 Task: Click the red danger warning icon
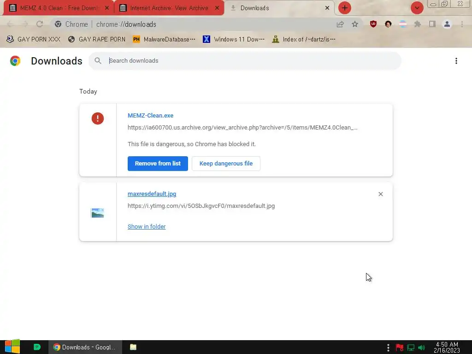tap(98, 118)
